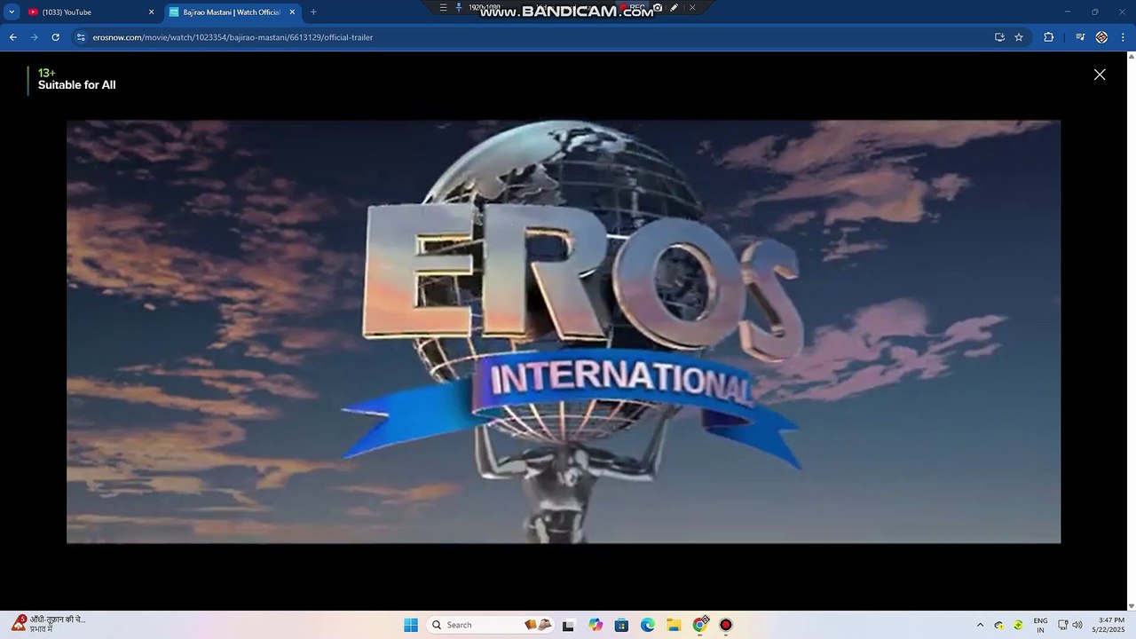Image resolution: width=1136 pixels, height=639 pixels.
Task: Launch Copilot from the taskbar
Action: pyautogui.click(x=596, y=625)
